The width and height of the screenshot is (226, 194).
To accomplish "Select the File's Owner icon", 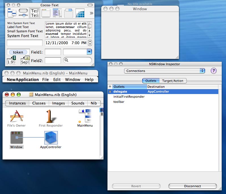I will 16,116.
